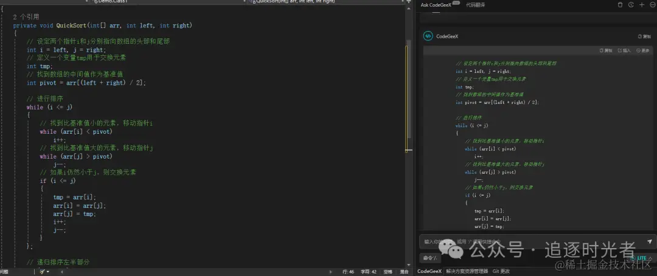The height and width of the screenshot is (276, 657).
Task: Click the editor line 'arr[j] = tmp;'
Action: pyautogui.click(x=75, y=213)
